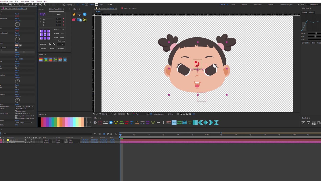Click the ADD NULL button
This screenshot has width=321, height=181.
61,49
